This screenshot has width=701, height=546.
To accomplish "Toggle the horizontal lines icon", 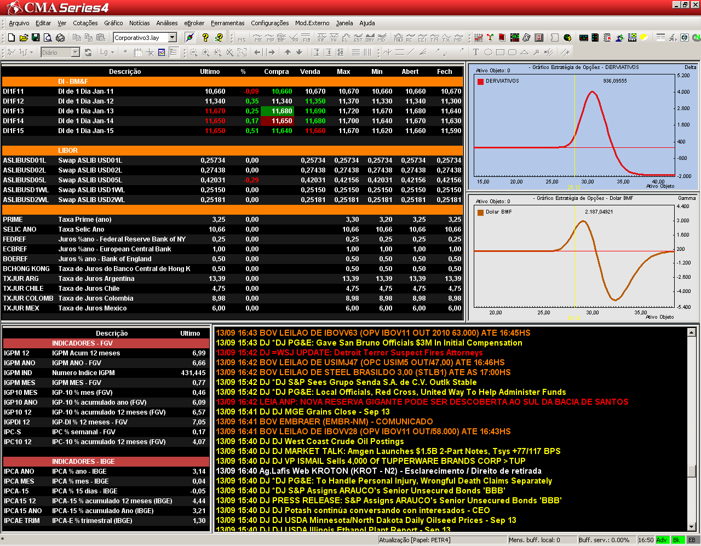I will click(x=356, y=53).
